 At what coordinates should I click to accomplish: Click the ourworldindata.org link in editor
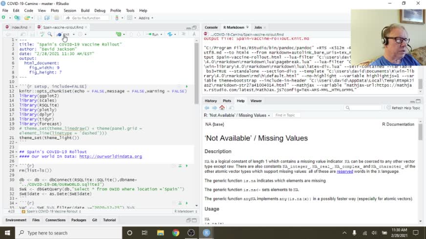tap(110, 157)
